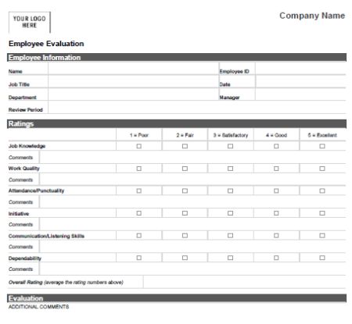Click the Manager input field
The image size is (352, 324).
coord(300,94)
